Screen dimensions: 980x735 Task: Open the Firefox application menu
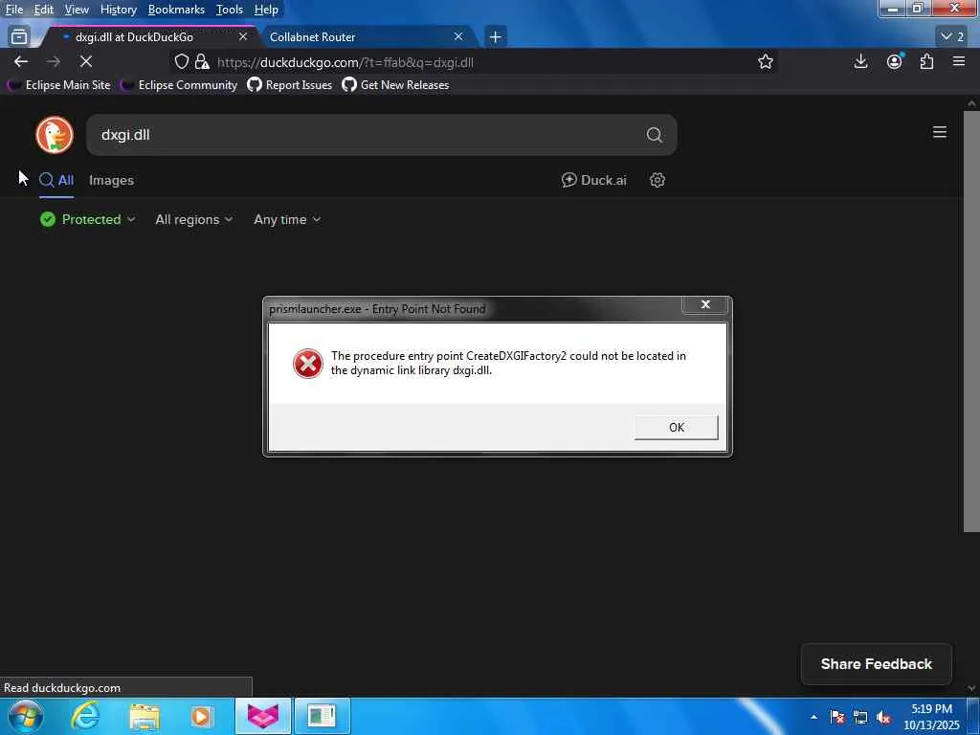959,61
